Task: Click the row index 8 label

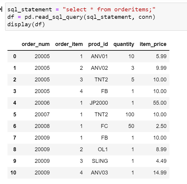Action: pyautogui.click(x=15, y=149)
